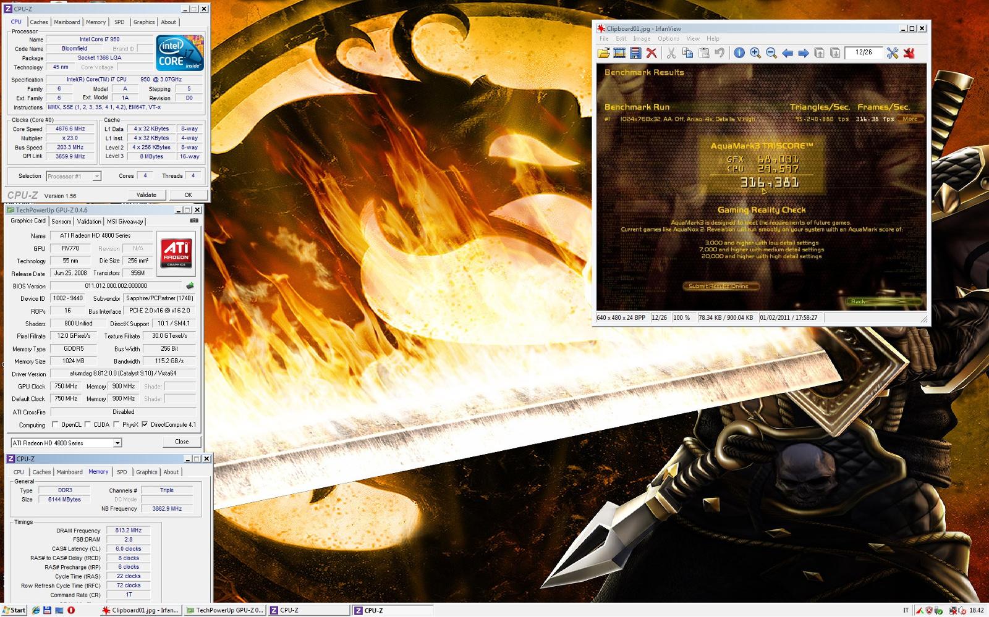Click the IT language indicator in tray
This screenshot has width=989, height=617.
point(906,610)
